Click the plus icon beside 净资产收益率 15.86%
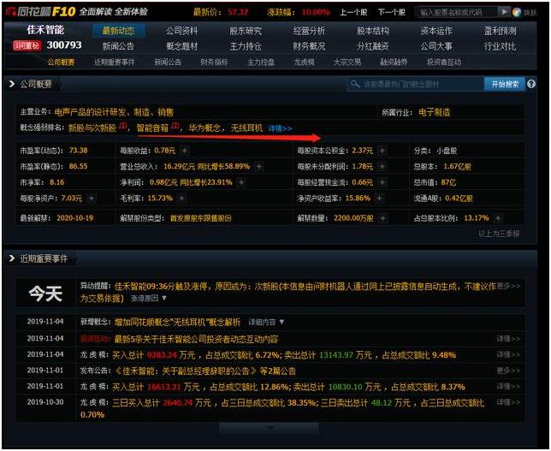Screen dimensions: 551x451 click(x=380, y=199)
